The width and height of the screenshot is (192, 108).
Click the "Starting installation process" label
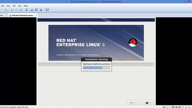[x=96, y=64]
